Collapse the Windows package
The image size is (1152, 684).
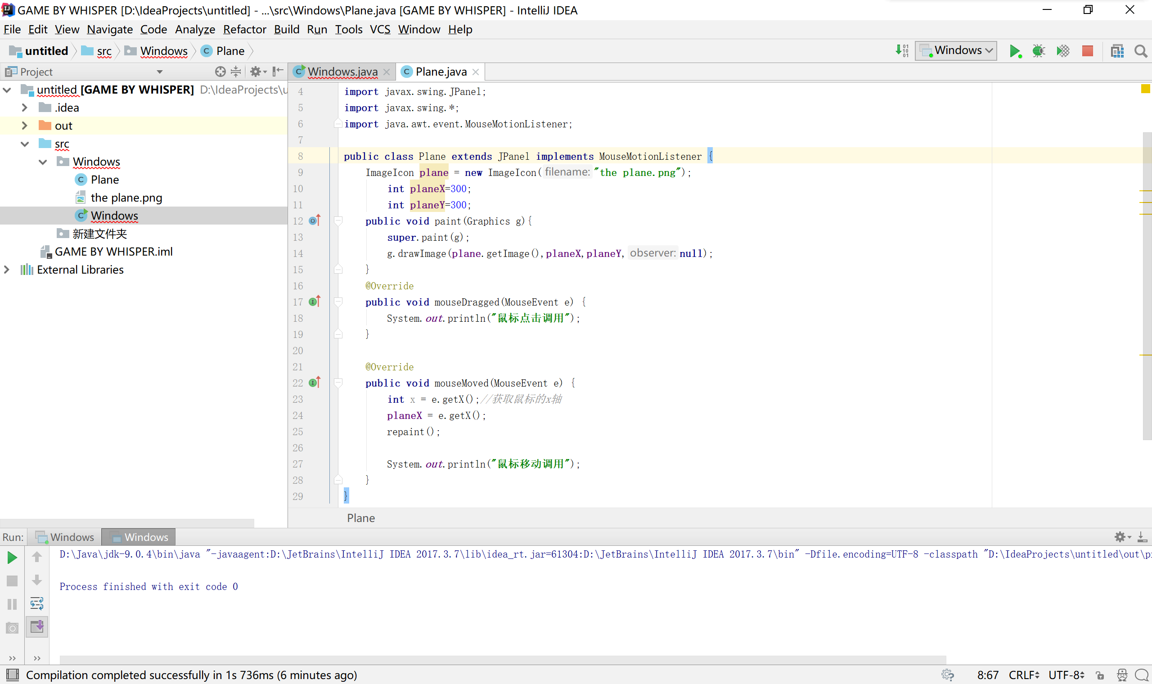pyautogui.click(x=43, y=162)
